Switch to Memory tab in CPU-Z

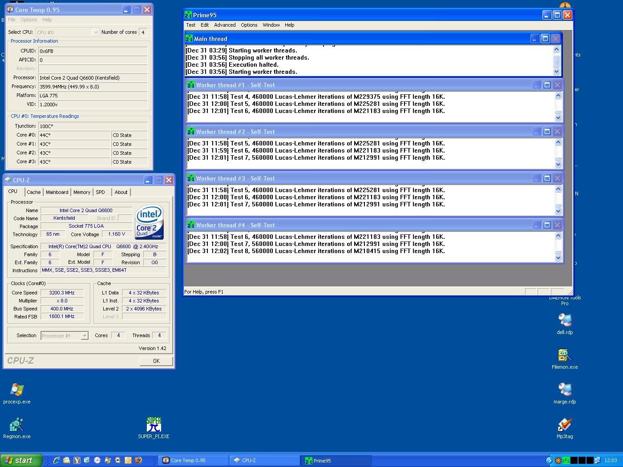coord(82,192)
